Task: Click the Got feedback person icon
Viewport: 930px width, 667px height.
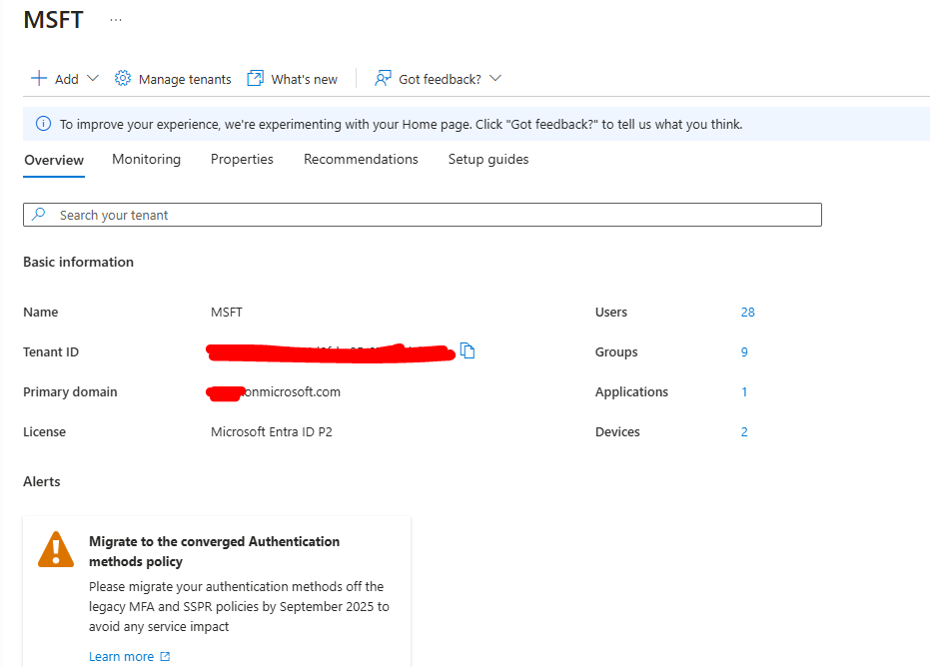Action: pos(383,78)
